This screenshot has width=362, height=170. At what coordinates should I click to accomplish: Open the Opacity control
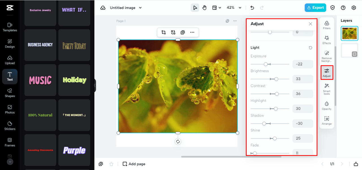click(x=327, y=106)
